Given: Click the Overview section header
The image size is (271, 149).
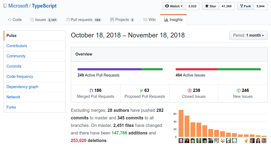Looking at the screenshot, I should coord(169,54).
